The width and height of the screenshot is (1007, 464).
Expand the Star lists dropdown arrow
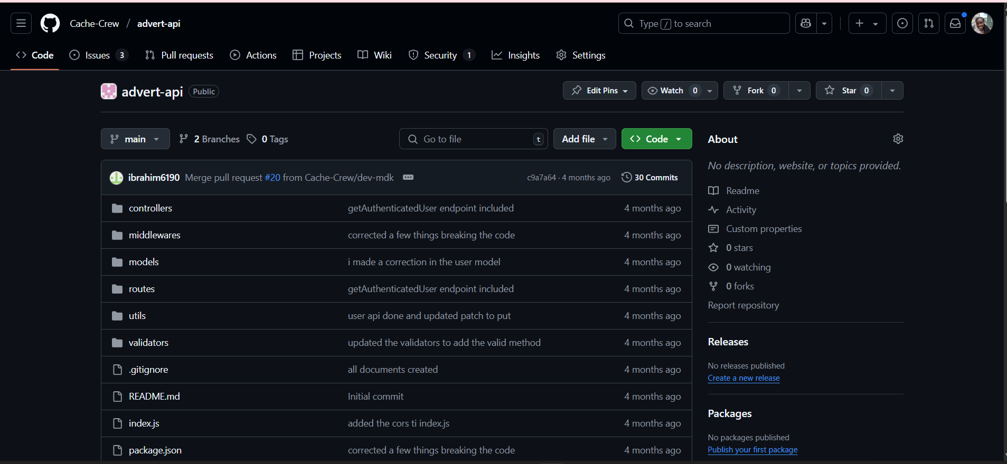click(892, 91)
